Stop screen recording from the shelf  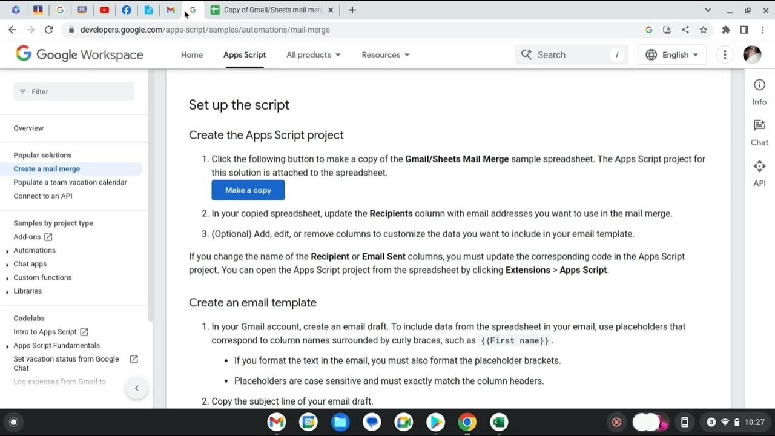[617, 422]
